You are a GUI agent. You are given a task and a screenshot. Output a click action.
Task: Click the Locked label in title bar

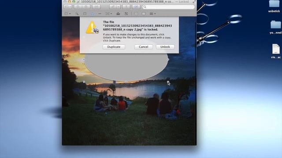(184, 2)
